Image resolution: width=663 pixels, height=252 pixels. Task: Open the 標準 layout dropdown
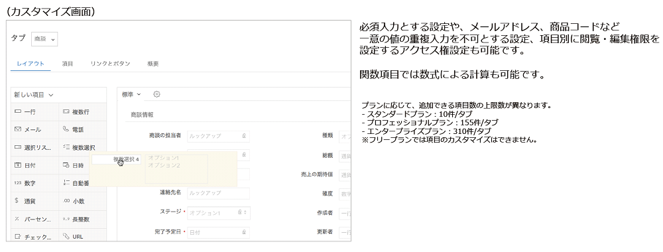click(x=131, y=94)
